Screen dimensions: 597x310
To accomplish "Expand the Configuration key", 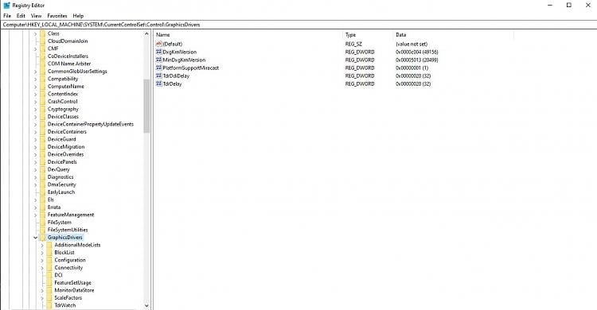I will pyautogui.click(x=42, y=260).
